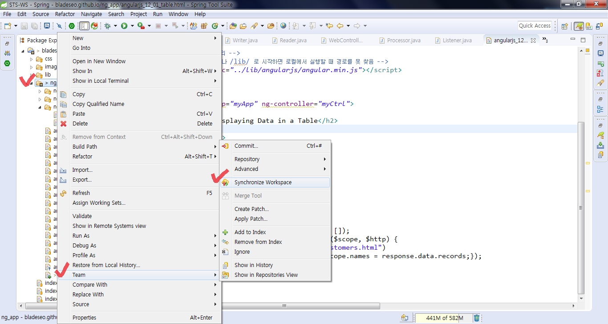Open the Spring Boot Dashboard green power icon
The image size is (608, 324).
click(72, 25)
